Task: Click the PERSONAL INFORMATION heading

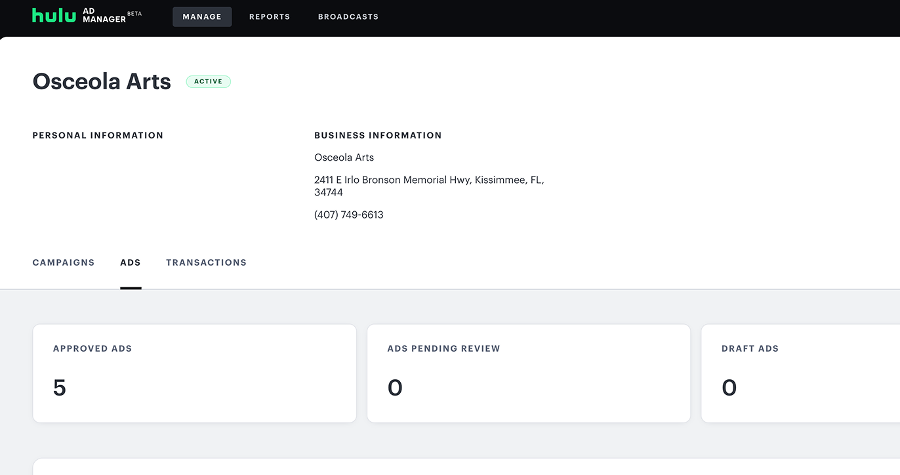Action: 98,135
